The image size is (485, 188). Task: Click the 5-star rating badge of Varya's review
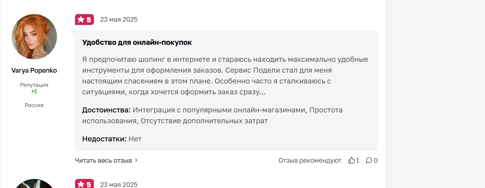pos(84,20)
